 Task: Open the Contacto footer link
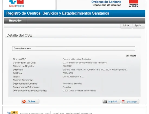(75, 113)
